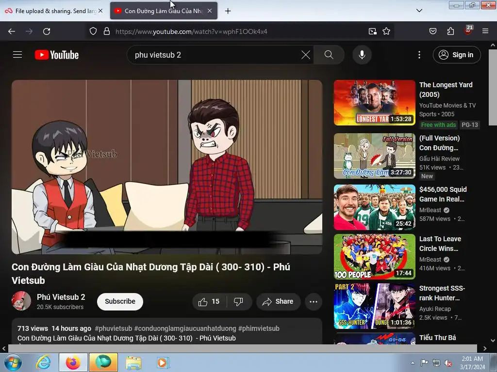
Task: Show hidden system tray icons arrow
Action: (413, 363)
